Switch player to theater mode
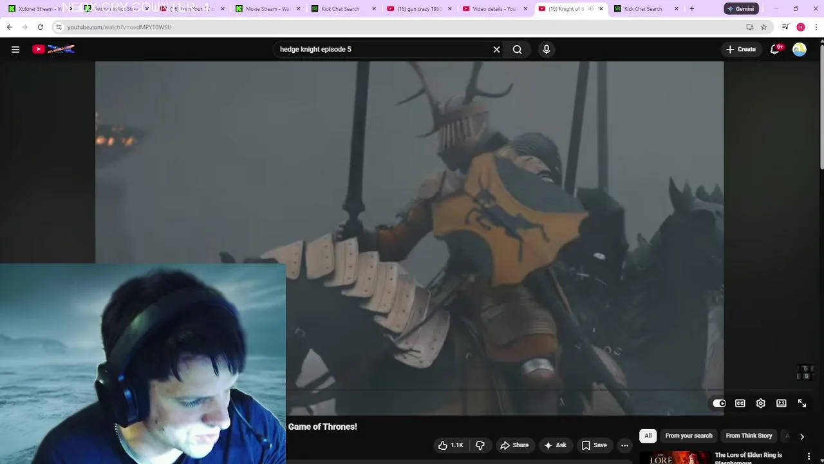Screen dimensions: 824x464 point(782,403)
